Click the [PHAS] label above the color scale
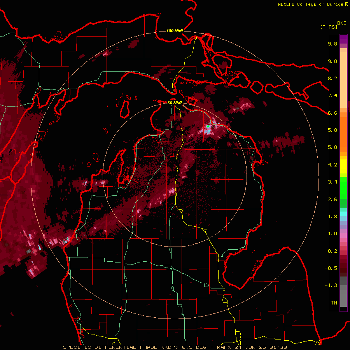The image size is (350, 350). 329,27
